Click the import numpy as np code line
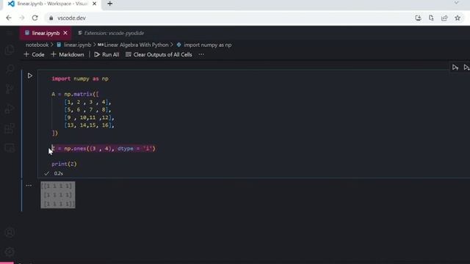This screenshot has height=264, width=470. 80,78
